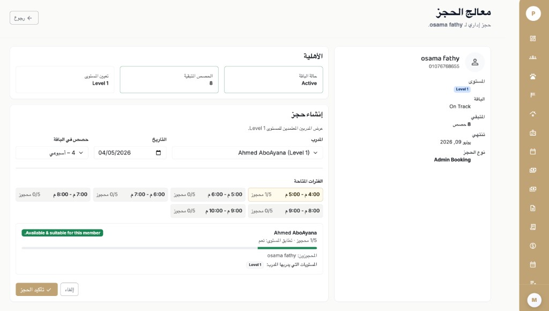
Task: Open the dashboard grid icon in sidebar
Action: (533, 39)
